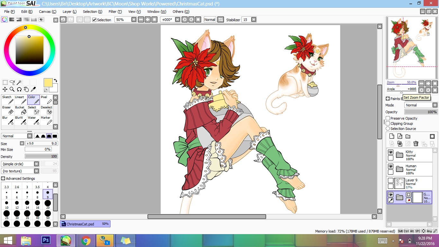Select the Pixel brush tool
The height and width of the screenshot is (247, 439).
[46, 100]
